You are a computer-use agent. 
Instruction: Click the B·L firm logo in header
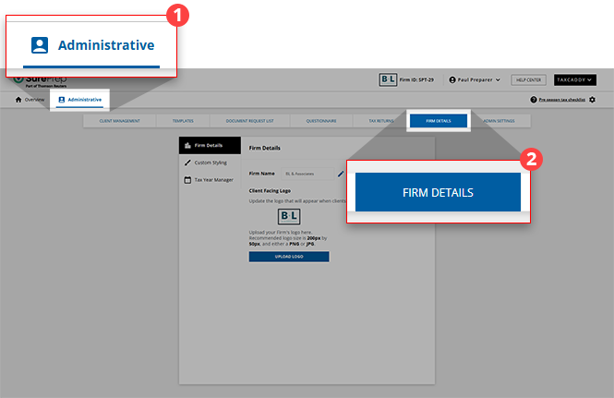pos(388,79)
